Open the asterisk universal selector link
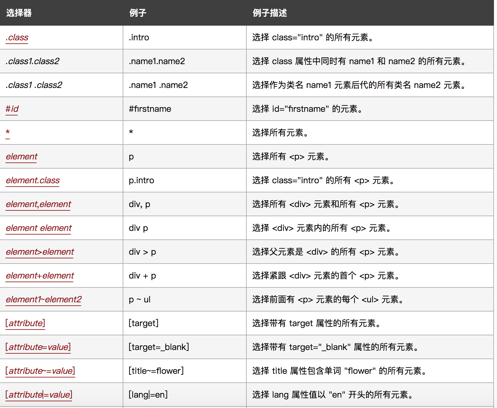The image size is (497, 408). (x=8, y=133)
